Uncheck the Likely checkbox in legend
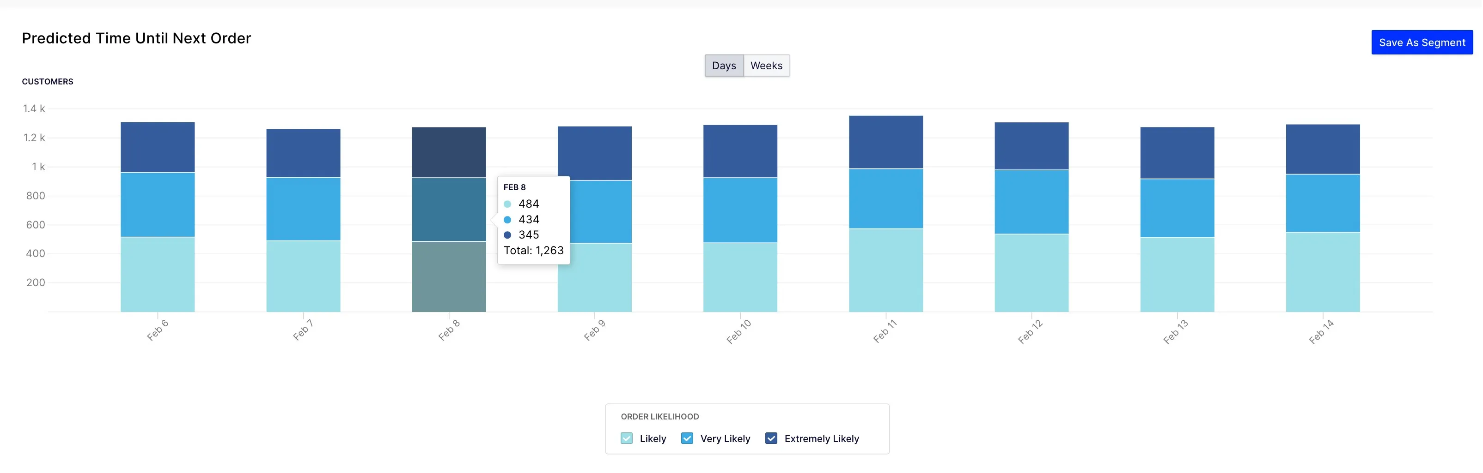 point(626,438)
